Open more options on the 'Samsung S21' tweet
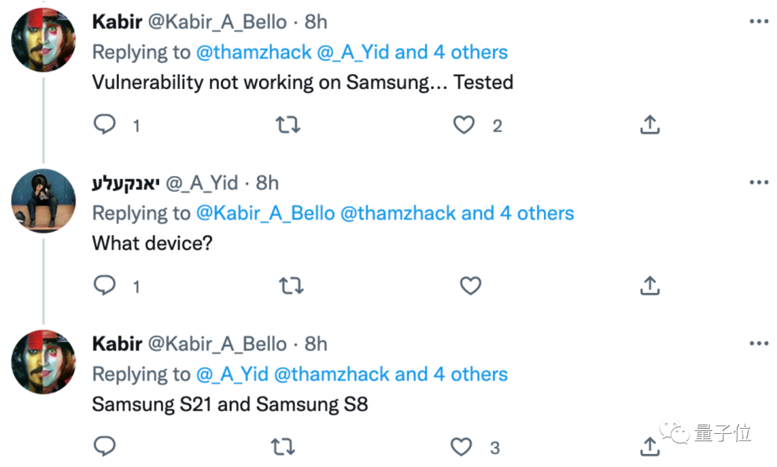The height and width of the screenshot is (467, 777). [x=759, y=343]
